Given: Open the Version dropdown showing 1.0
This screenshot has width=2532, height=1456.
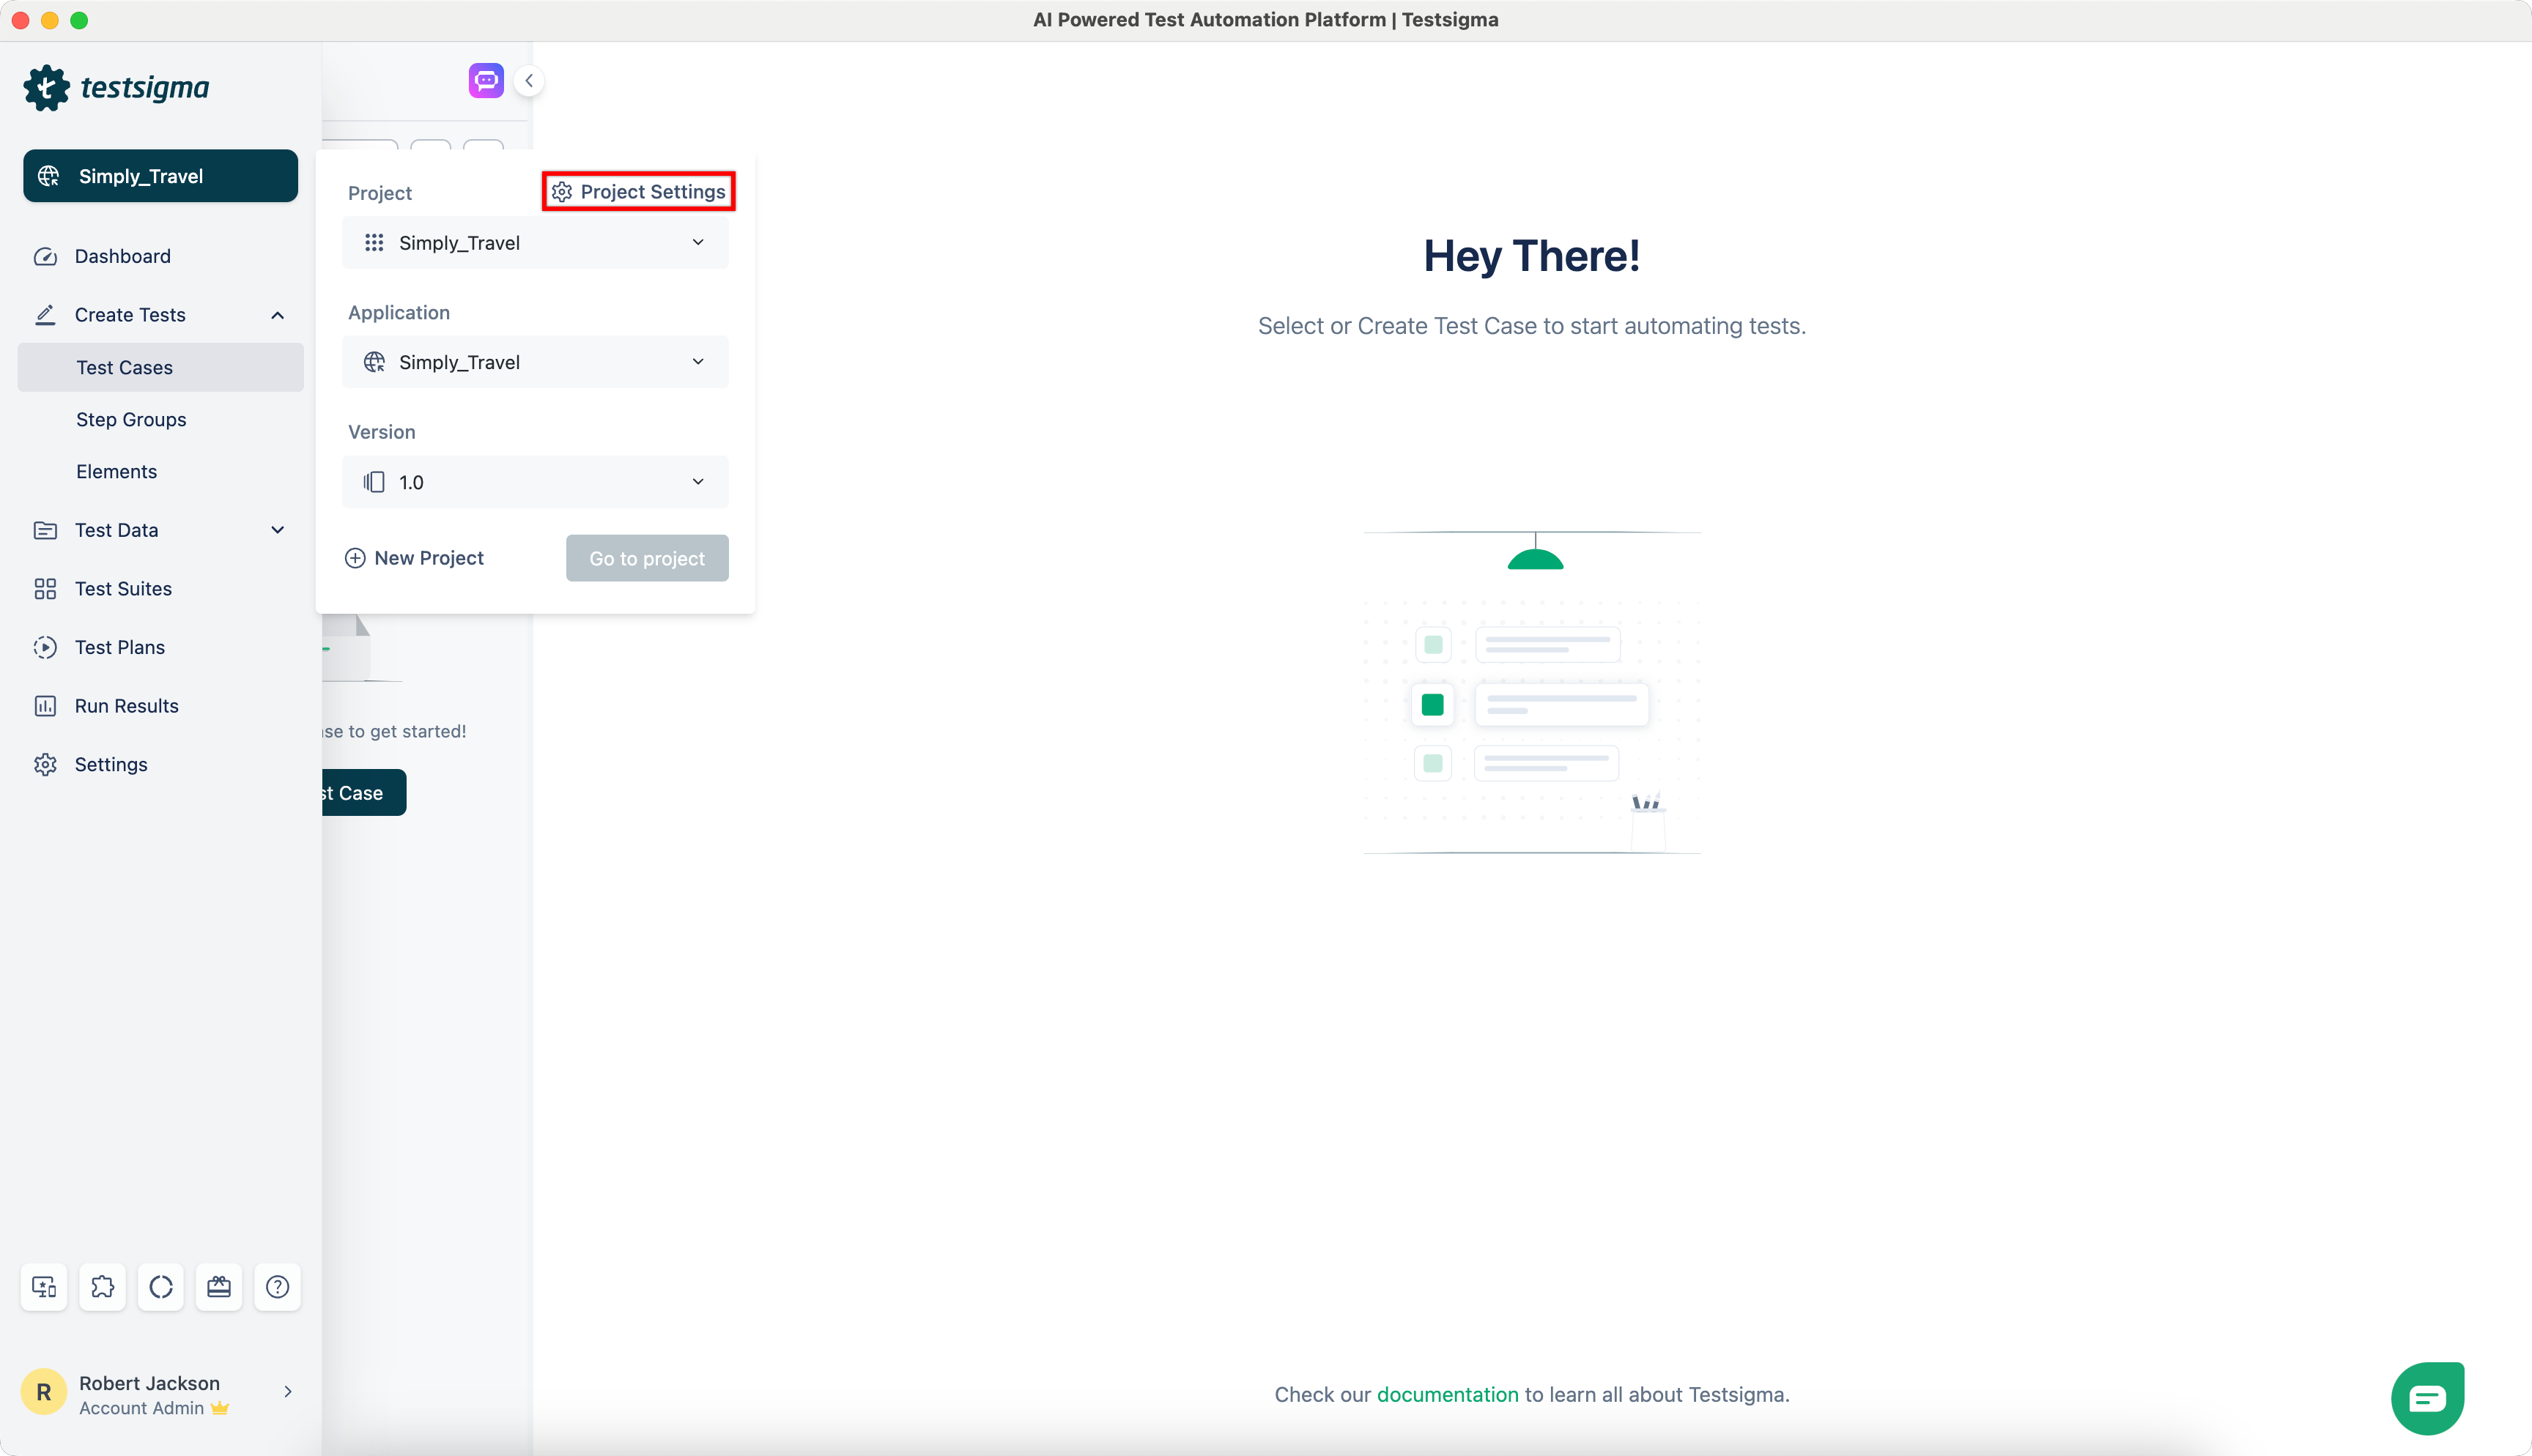Looking at the screenshot, I should 535,482.
